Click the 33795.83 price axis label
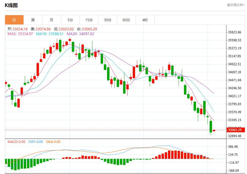Image resolution: width=247 pixels, height=174 pixels. [x=235, y=104]
